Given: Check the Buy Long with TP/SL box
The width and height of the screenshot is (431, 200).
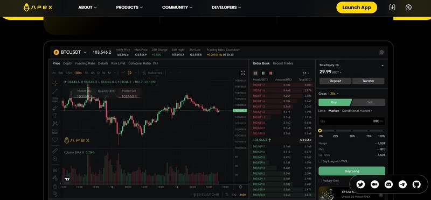Looking at the screenshot, I should coord(320,161).
